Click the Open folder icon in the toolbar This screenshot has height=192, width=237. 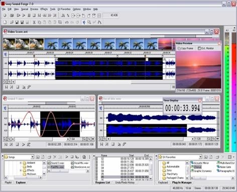coord(12,22)
